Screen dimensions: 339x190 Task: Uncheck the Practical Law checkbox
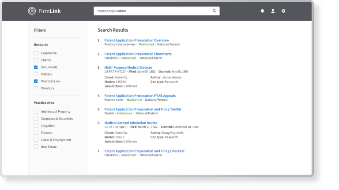click(x=36, y=81)
